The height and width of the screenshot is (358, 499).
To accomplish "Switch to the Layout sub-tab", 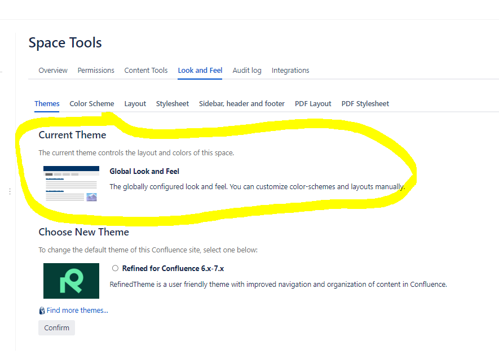I will [x=135, y=104].
